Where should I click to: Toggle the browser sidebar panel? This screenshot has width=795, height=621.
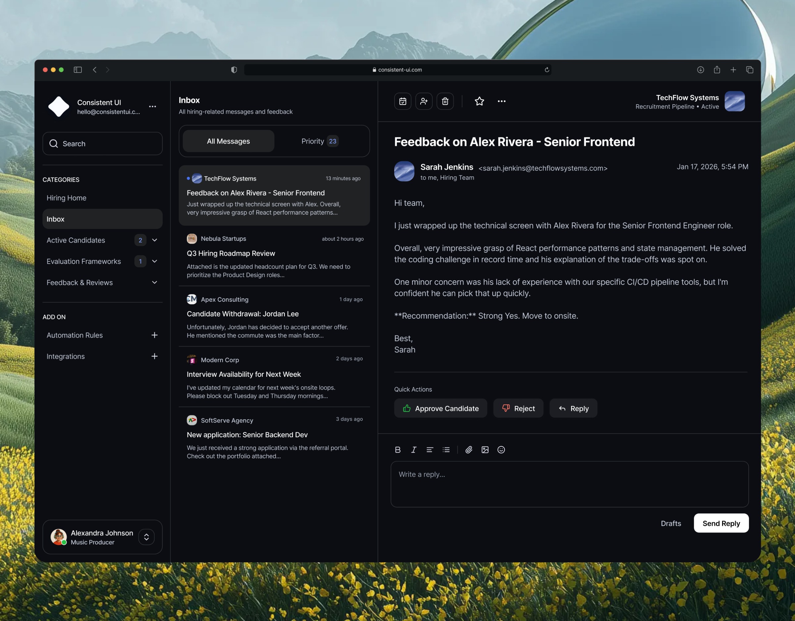78,69
